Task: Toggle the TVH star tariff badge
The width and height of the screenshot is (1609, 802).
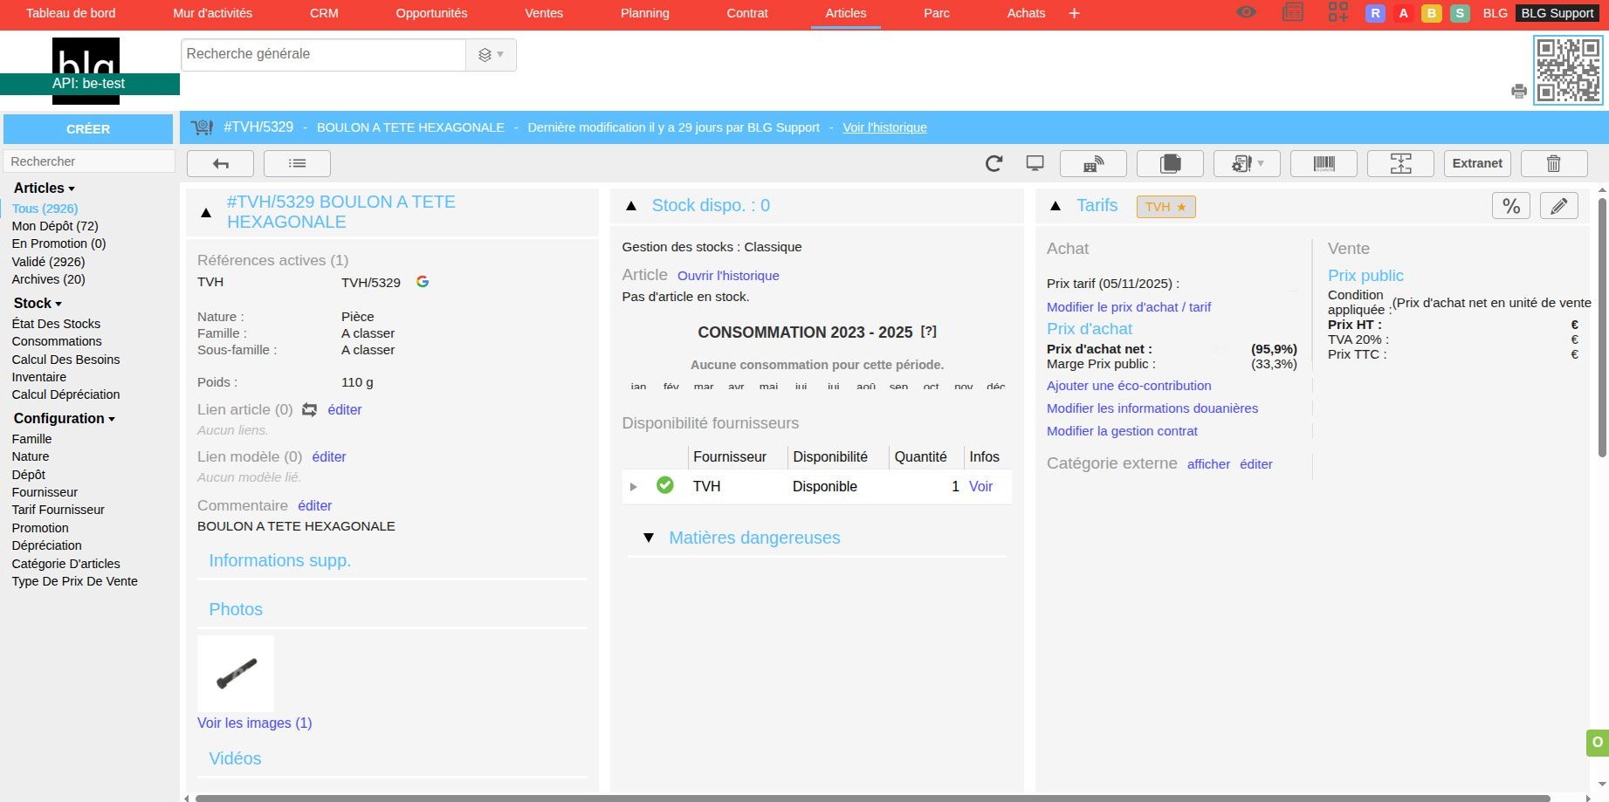Action: point(1165,207)
